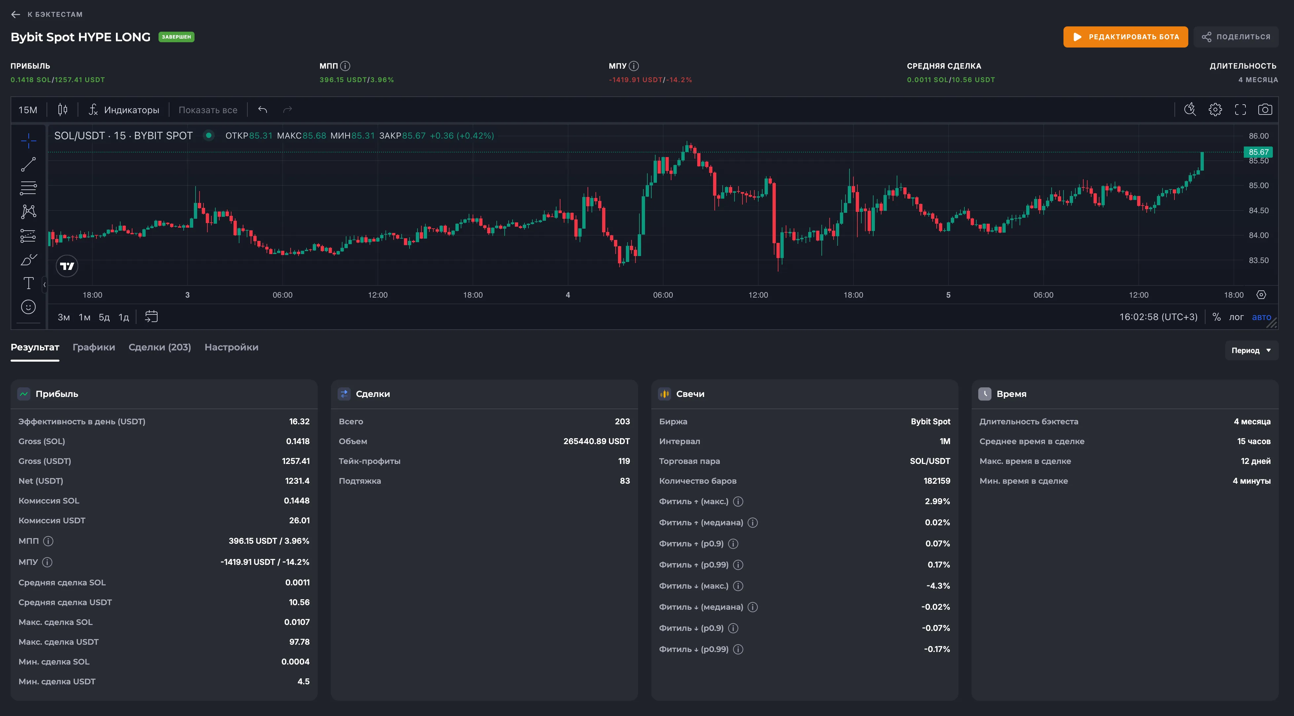Open candlestick chart type selector
Viewport: 1294px width, 716px height.
(63, 110)
